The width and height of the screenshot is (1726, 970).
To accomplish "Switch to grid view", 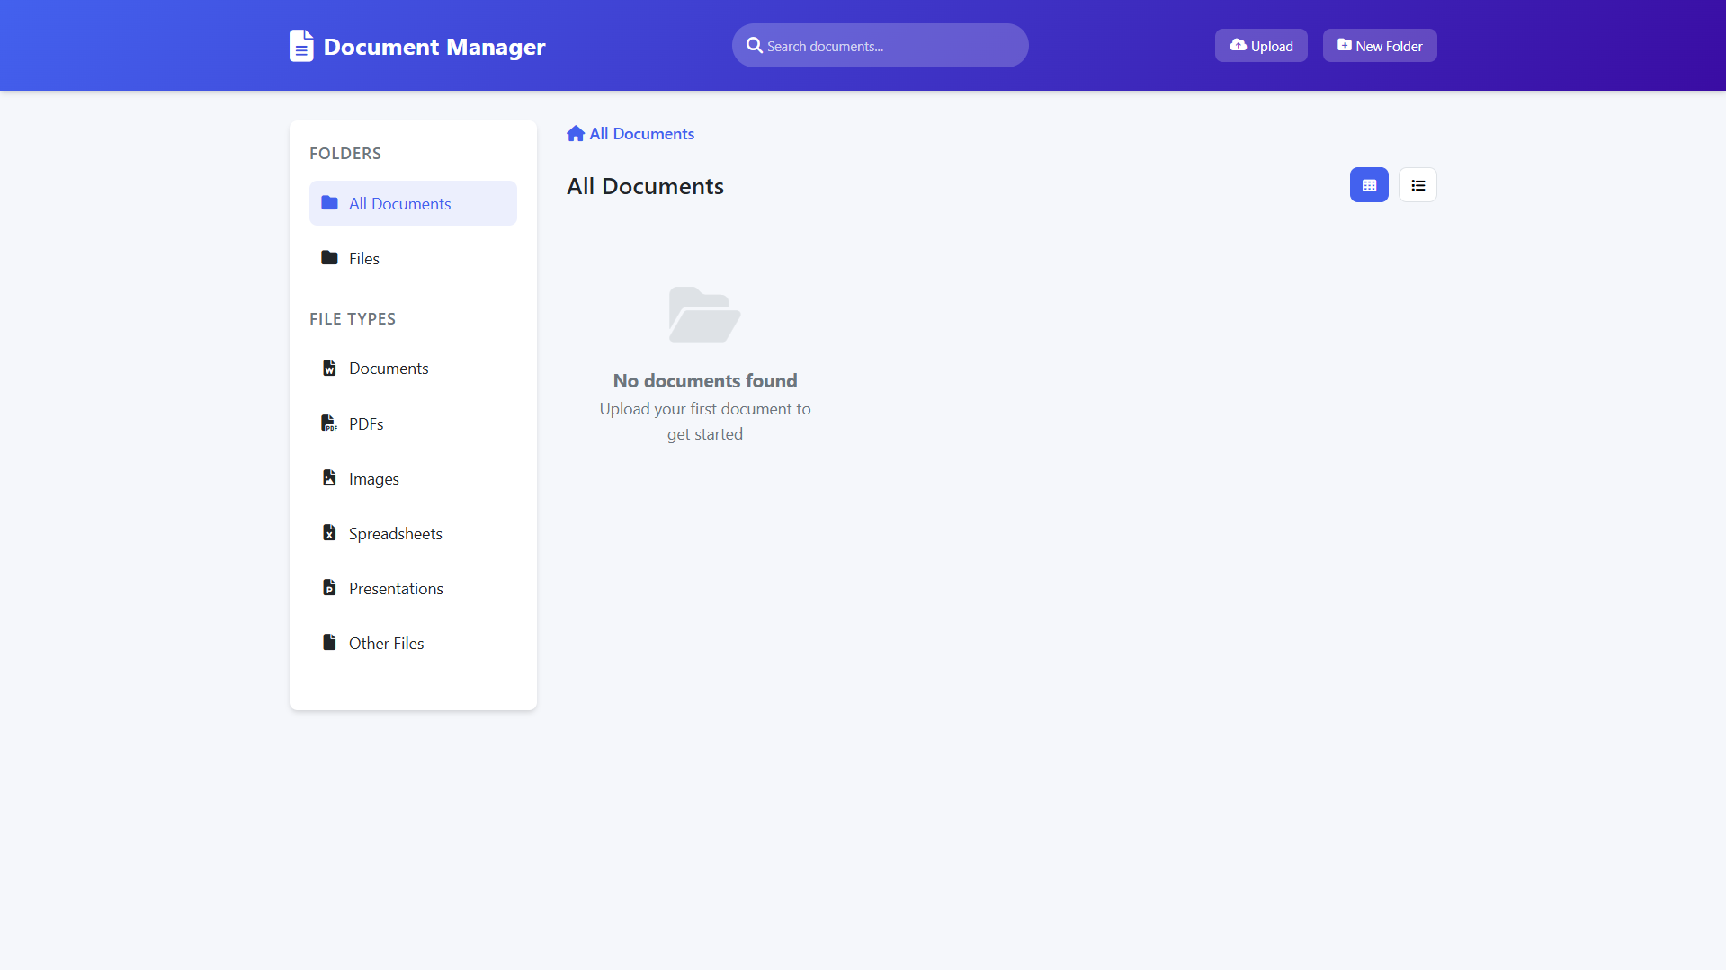I will pyautogui.click(x=1369, y=185).
